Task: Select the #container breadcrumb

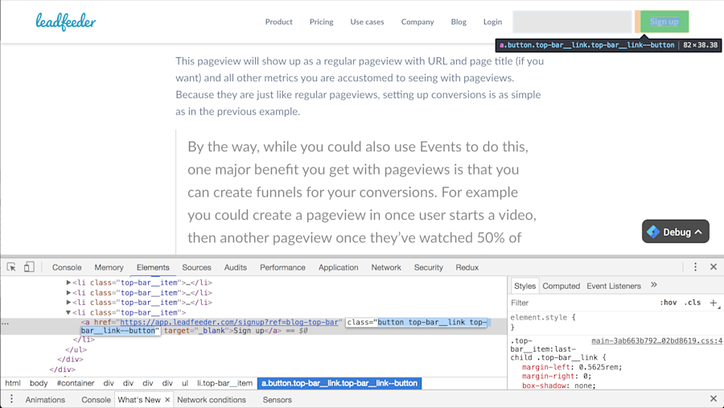Action: click(x=76, y=383)
